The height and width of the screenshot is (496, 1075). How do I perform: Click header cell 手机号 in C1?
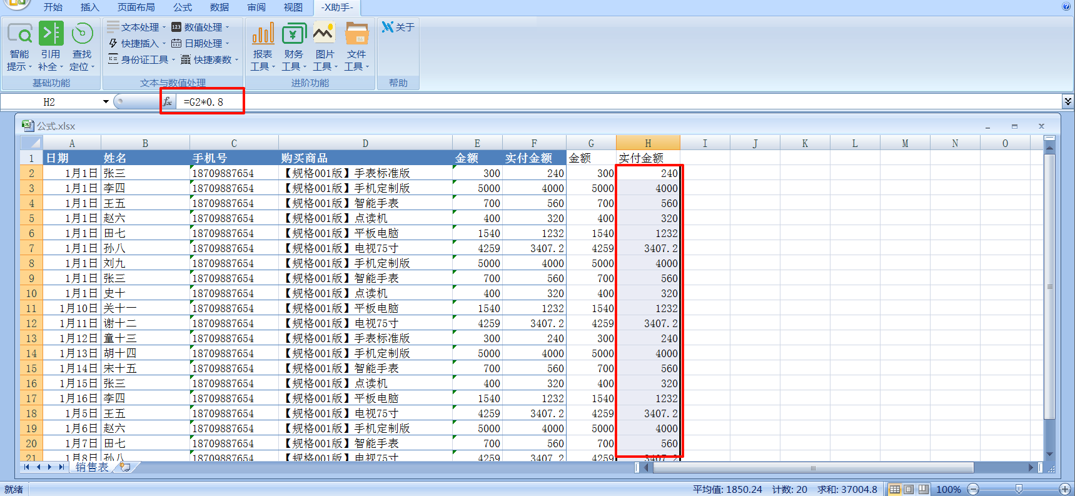pyautogui.click(x=234, y=158)
